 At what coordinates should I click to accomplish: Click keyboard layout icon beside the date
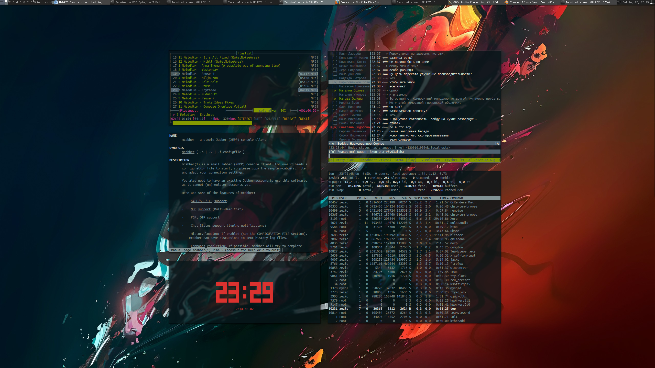point(619,2)
